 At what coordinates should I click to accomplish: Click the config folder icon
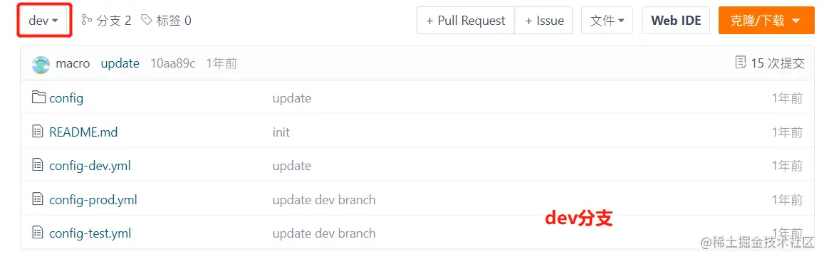[38, 97]
